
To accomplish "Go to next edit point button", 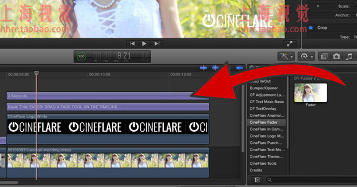I will point(157,44).
